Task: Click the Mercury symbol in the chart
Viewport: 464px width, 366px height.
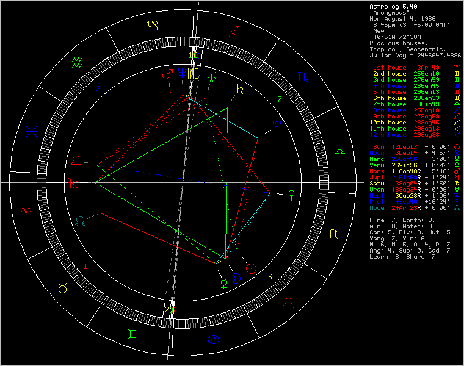Action: click(224, 283)
